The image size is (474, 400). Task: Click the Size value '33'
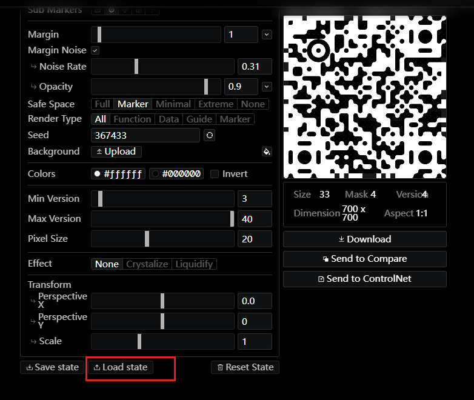[x=324, y=195]
